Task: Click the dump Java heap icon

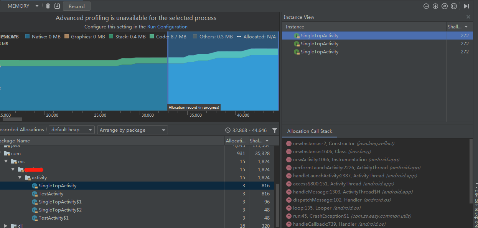Action: pyautogui.click(x=57, y=6)
